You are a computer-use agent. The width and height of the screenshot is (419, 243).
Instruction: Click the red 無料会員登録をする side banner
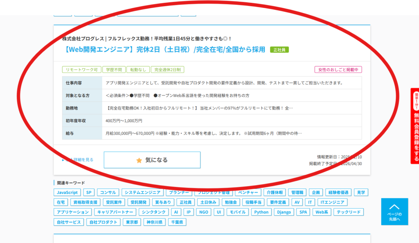pos(414,126)
